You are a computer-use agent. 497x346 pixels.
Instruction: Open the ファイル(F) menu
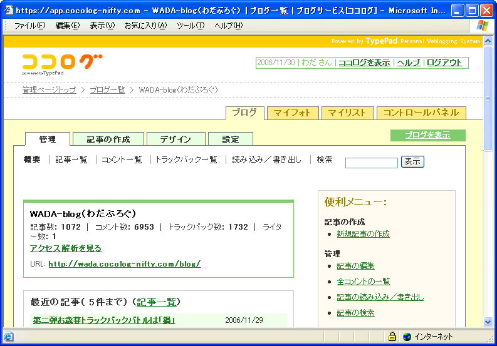coord(29,26)
